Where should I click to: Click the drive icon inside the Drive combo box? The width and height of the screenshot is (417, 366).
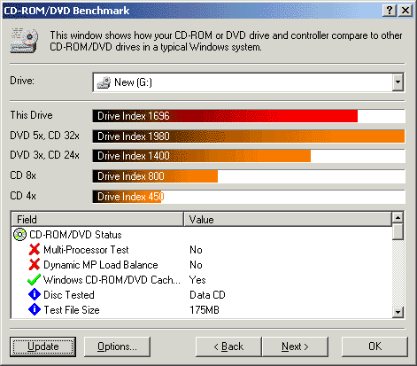pos(104,82)
